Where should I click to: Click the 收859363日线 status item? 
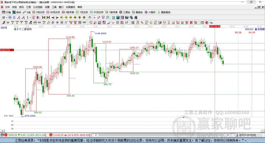(246, 135)
